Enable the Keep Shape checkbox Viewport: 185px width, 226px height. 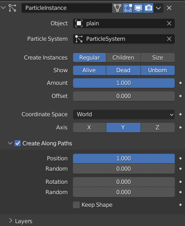point(76,205)
